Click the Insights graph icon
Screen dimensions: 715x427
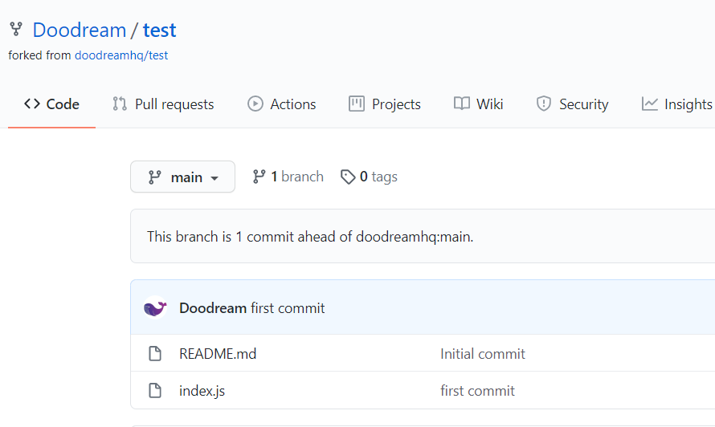[649, 104]
